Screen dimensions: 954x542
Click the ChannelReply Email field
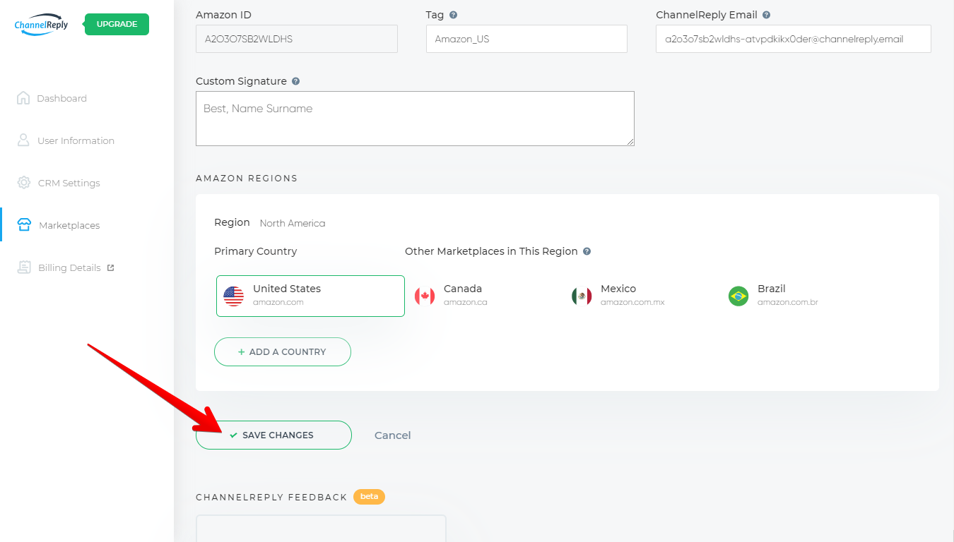coord(793,39)
